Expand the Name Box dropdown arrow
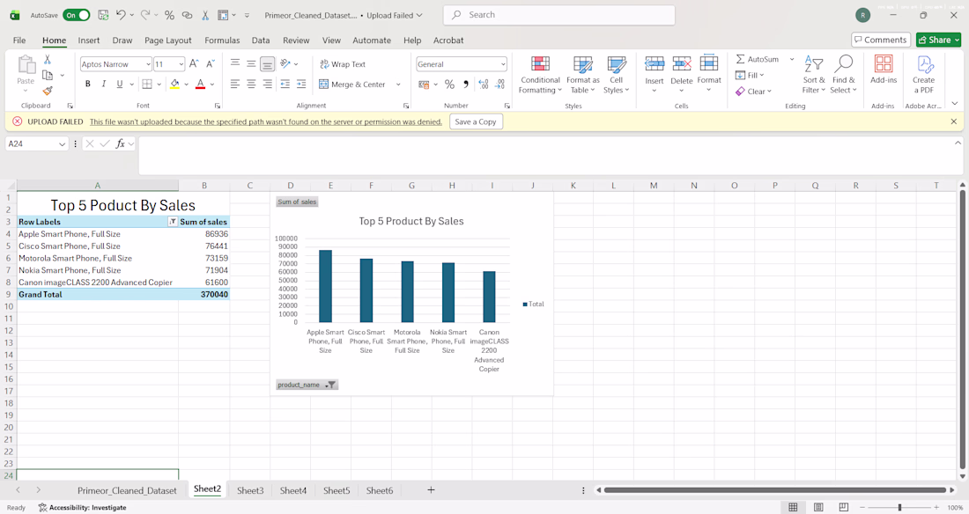Screen dimensions: 969x514 pyautogui.click(x=62, y=144)
